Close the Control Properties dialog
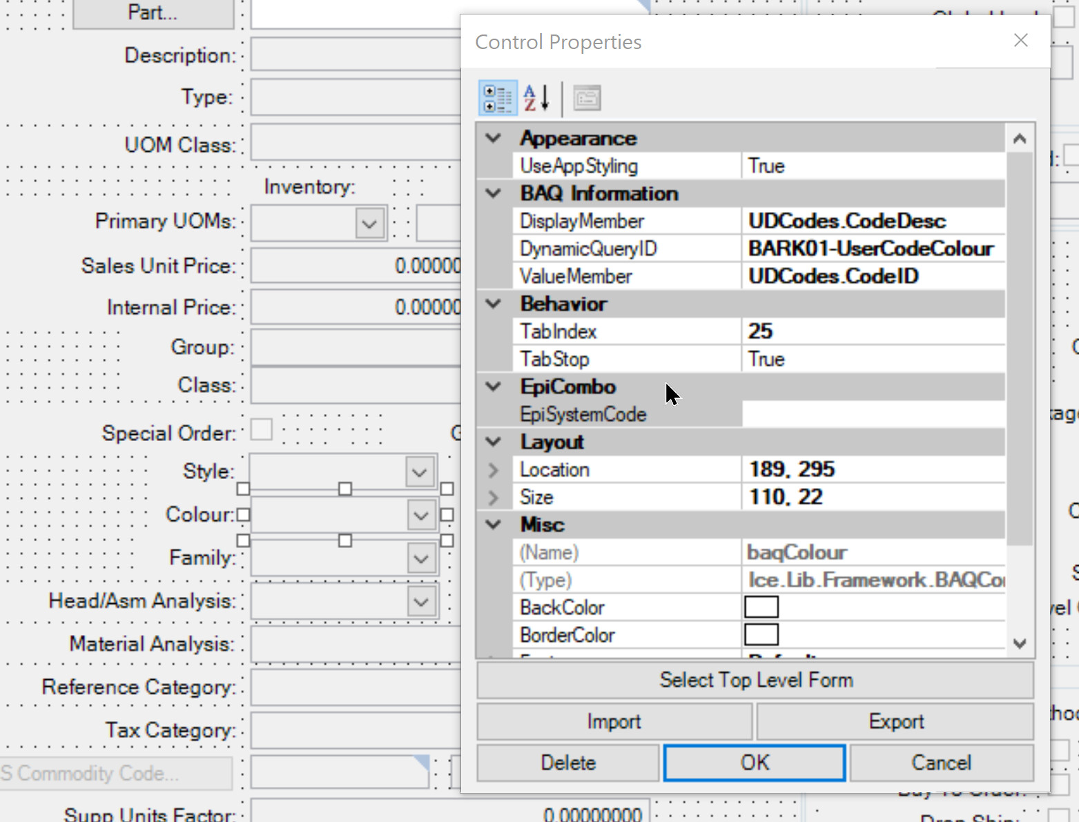This screenshot has width=1079, height=822. (1020, 41)
